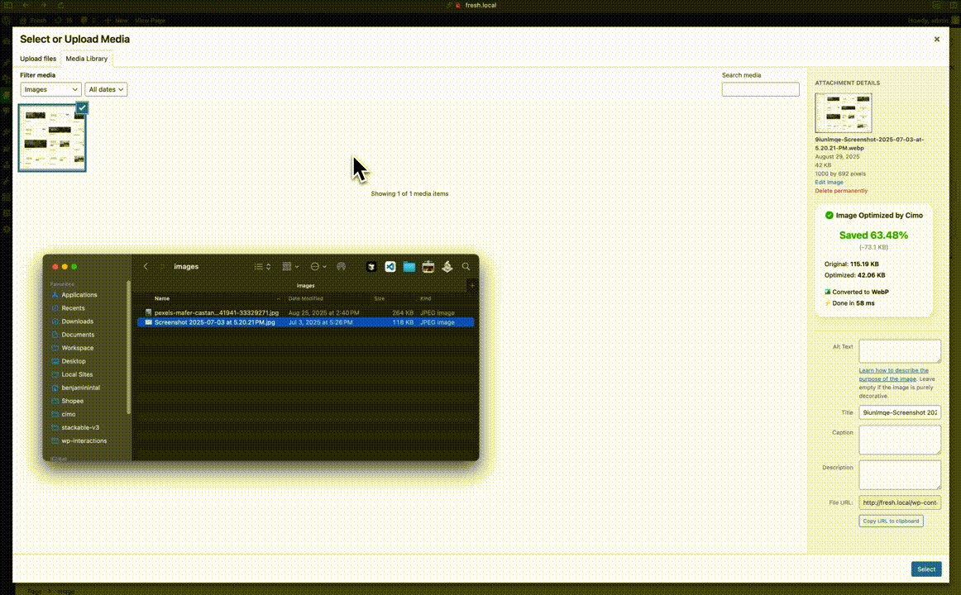Click the blue folder icon in Finder toolbar
This screenshot has height=595, width=961.
click(x=409, y=267)
